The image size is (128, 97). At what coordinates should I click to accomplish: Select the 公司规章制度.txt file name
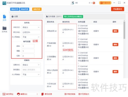click(x=51, y=58)
